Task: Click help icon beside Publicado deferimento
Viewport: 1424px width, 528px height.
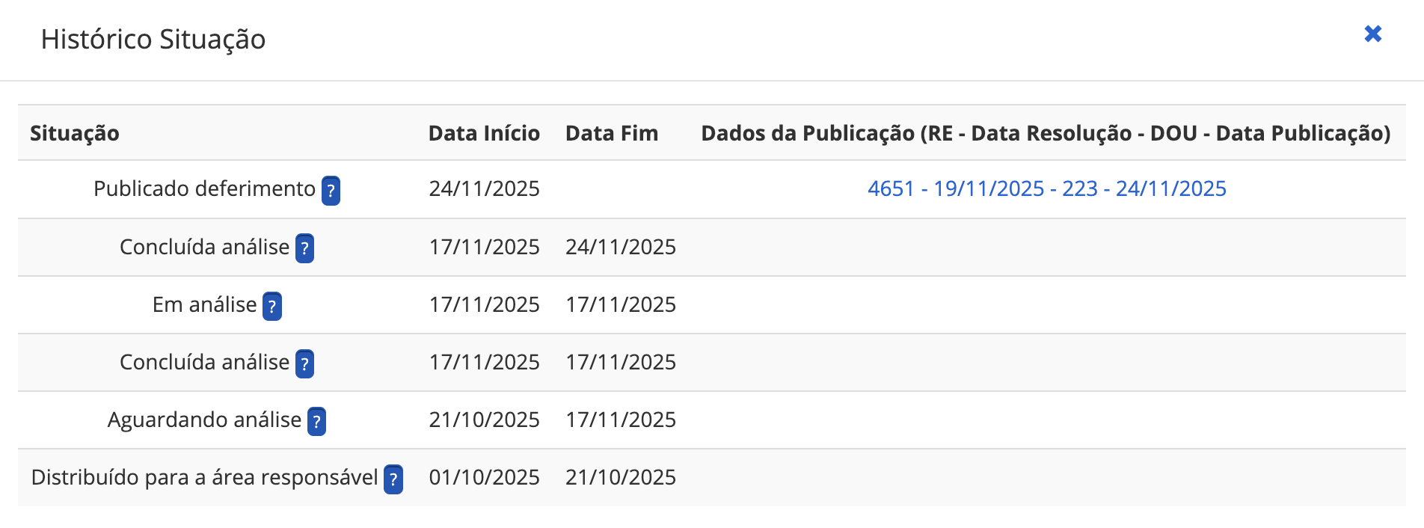Action: pos(331,191)
